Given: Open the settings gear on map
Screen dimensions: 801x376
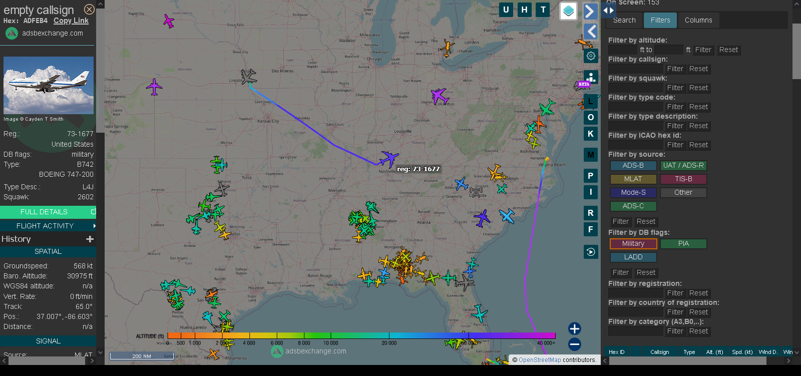Looking at the screenshot, I should click(x=591, y=56).
